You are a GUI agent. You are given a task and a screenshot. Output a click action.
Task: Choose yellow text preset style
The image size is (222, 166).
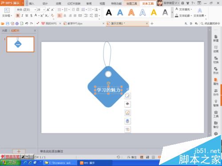coord(154,12)
